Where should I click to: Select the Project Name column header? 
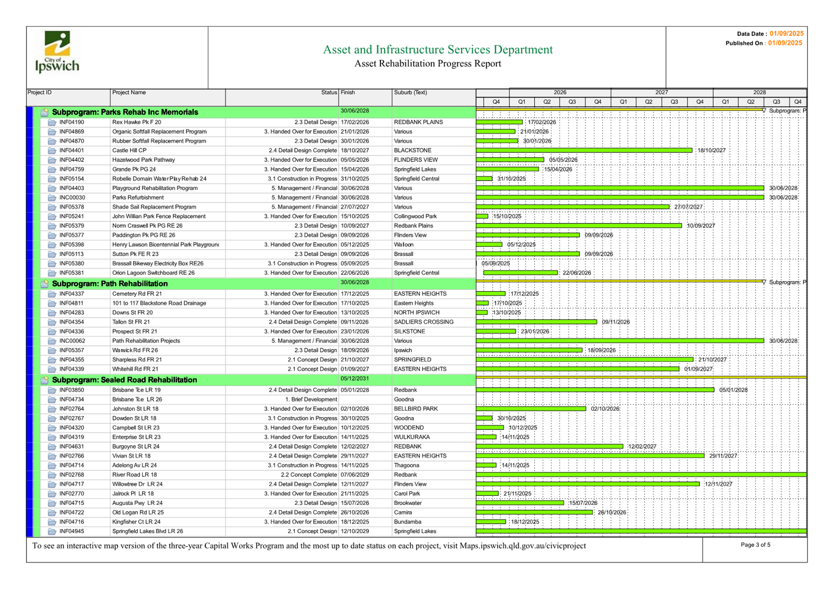pyautogui.click(x=168, y=98)
